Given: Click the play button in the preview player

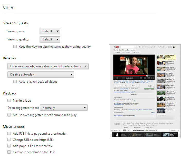Looking at the screenshot, I should point(117,78).
